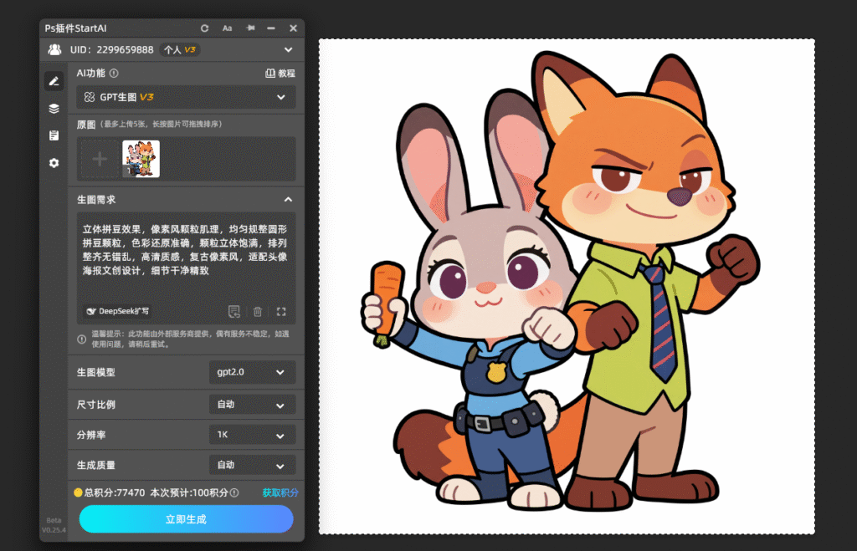Open the 生图模型 gpt2.0 dropdown
The height and width of the screenshot is (551, 857).
(x=252, y=372)
